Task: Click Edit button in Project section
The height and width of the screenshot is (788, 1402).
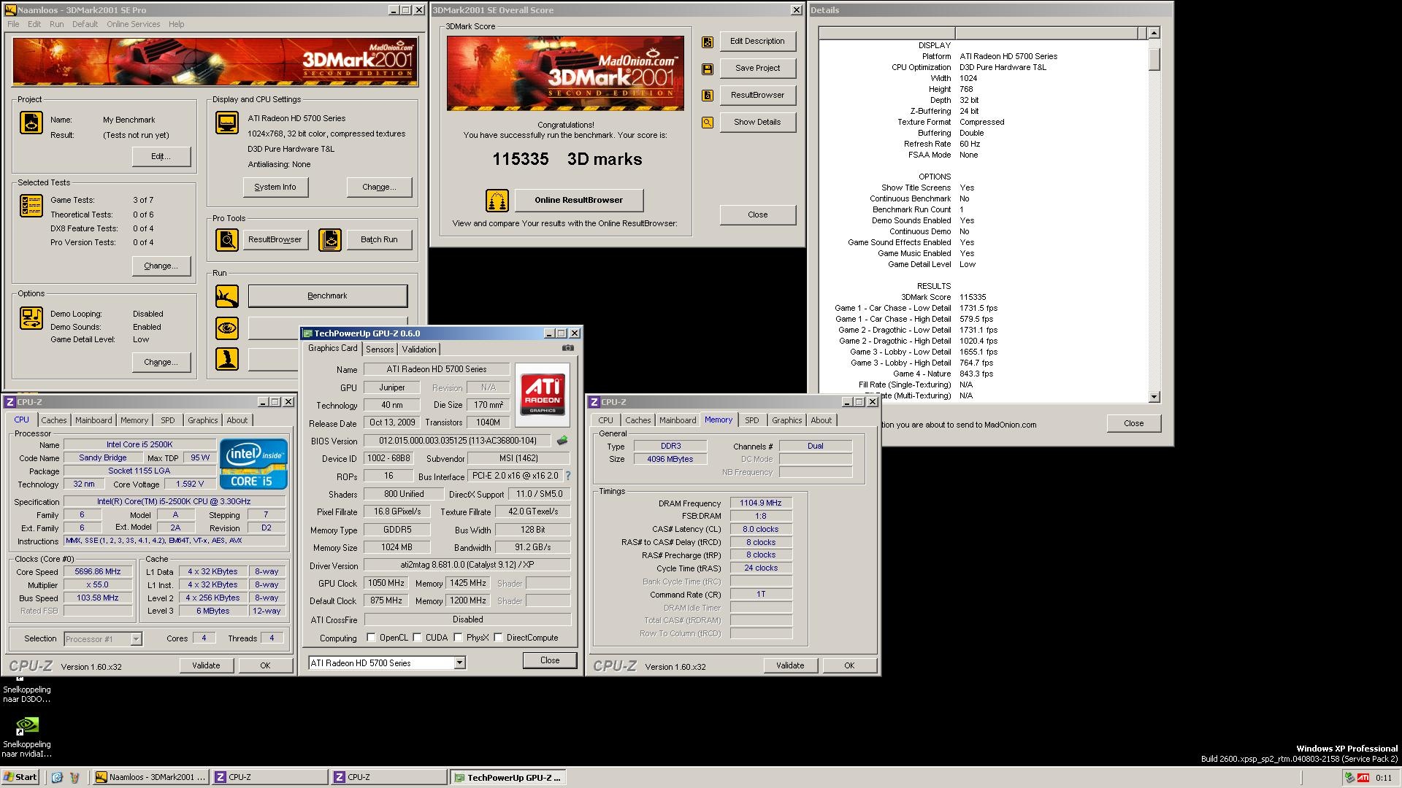Action: click(161, 157)
